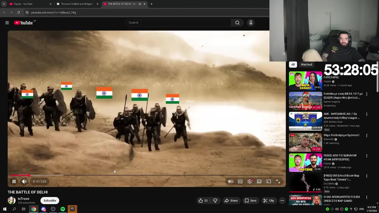Turn on subtitles with CC button

240,181
